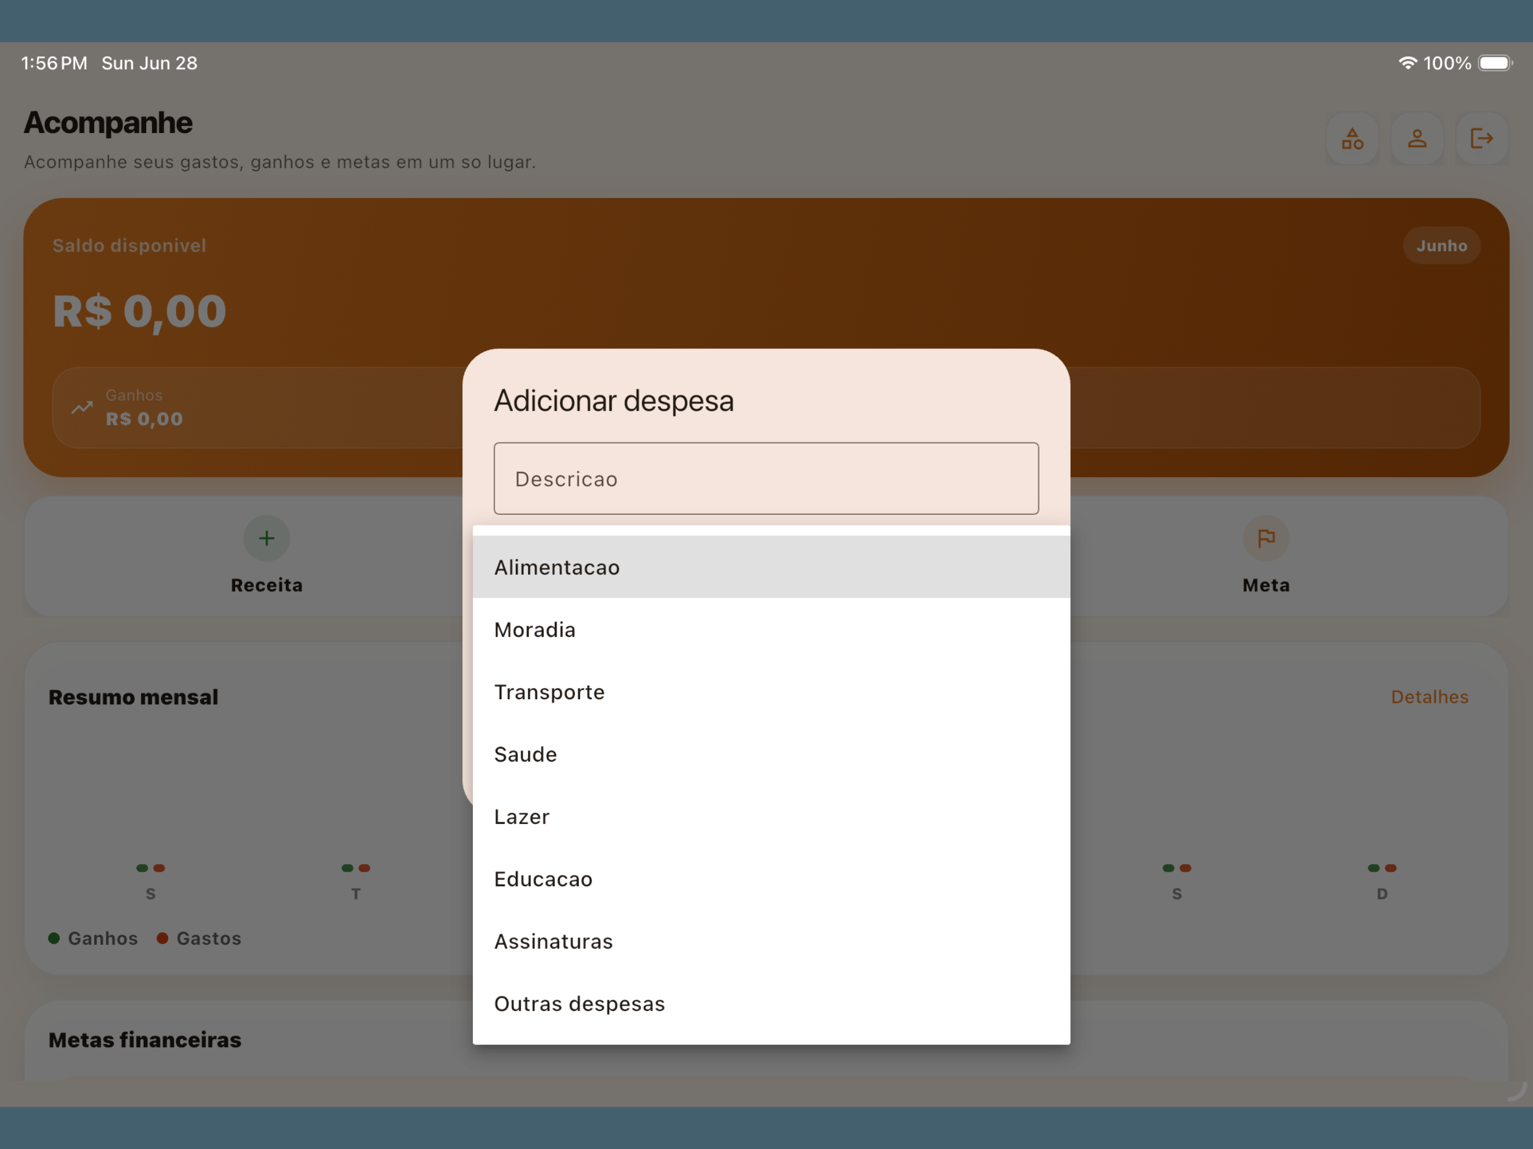Tap the Gastos legend item

(x=199, y=939)
